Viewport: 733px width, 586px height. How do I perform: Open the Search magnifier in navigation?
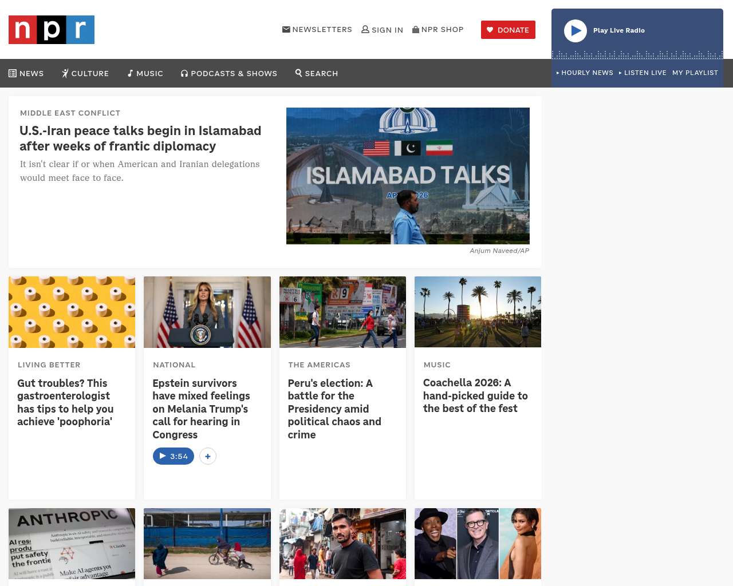tap(298, 73)
